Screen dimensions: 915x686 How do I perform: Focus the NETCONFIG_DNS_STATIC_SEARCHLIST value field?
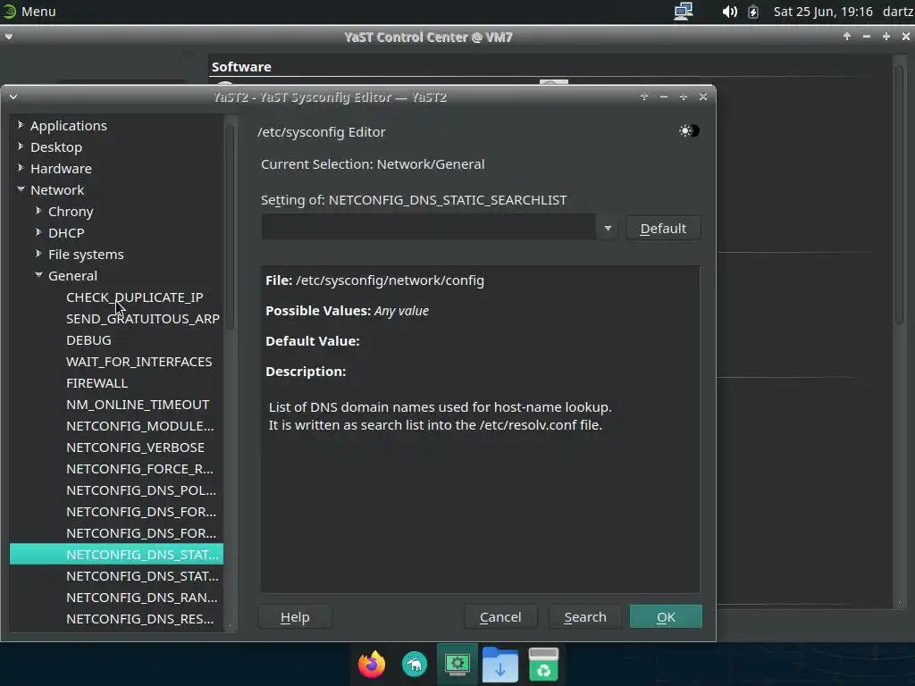(x=429, y=228)
